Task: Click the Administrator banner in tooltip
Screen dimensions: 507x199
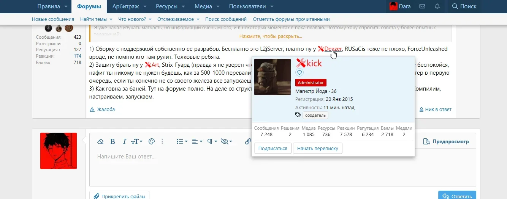Action: click(x=311, y=83)
